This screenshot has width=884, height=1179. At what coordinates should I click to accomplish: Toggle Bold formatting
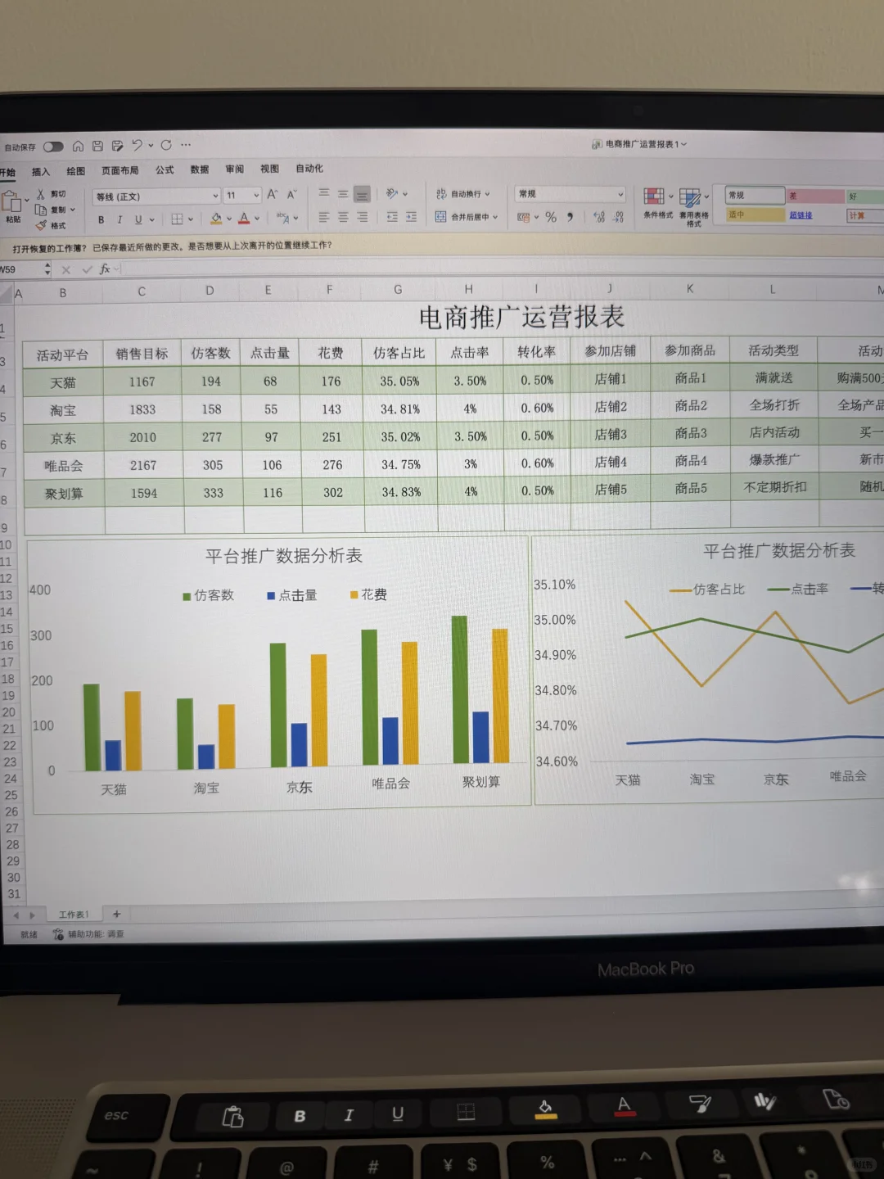tap(100, 219)
